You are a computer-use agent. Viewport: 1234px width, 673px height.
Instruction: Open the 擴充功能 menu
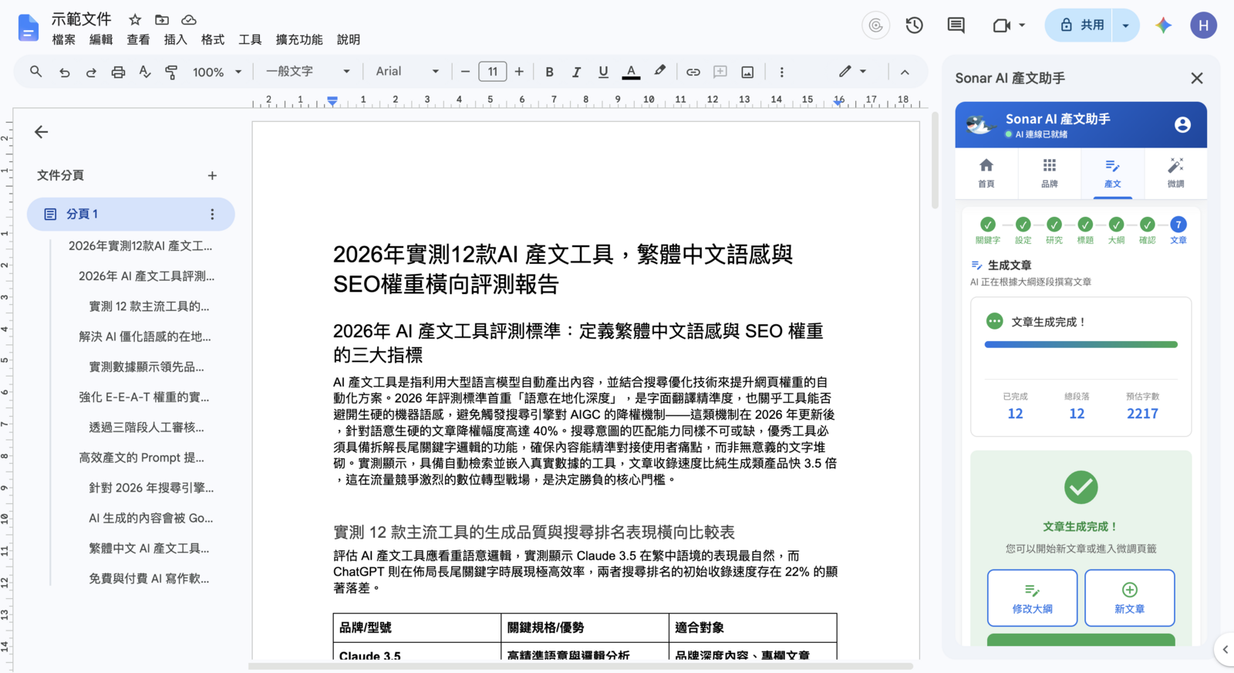tap(299, 39)
